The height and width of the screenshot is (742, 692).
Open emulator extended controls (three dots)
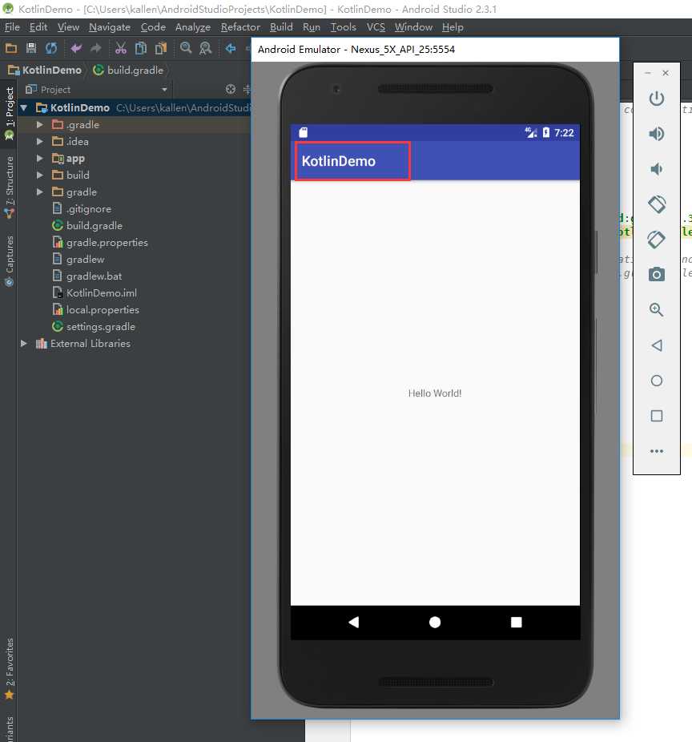tap(657, 451)
